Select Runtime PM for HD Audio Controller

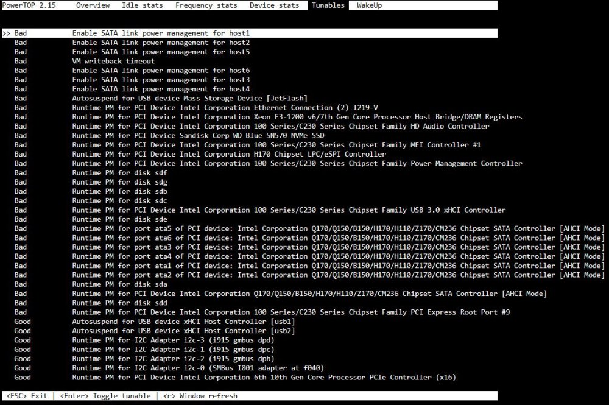[252, 127]
